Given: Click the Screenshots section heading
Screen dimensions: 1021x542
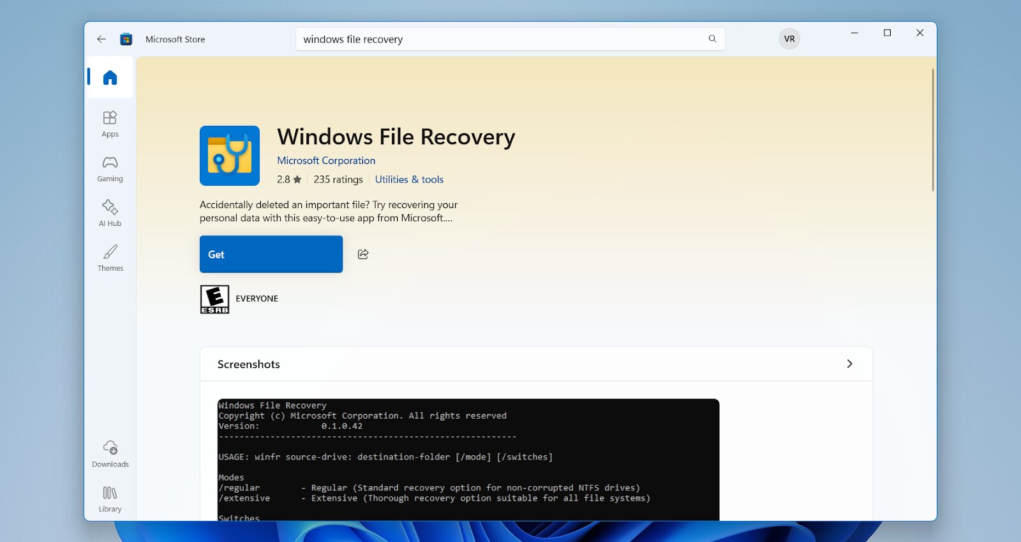Looking at the screenshot, I should click(249, 365).
